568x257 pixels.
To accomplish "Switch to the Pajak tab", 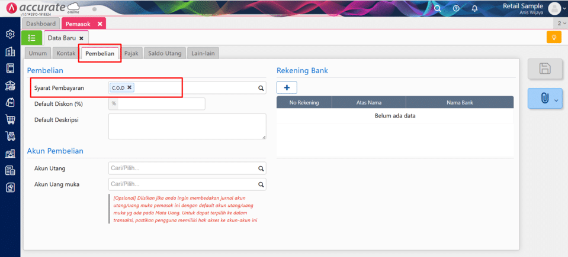I will coord(131,53).
